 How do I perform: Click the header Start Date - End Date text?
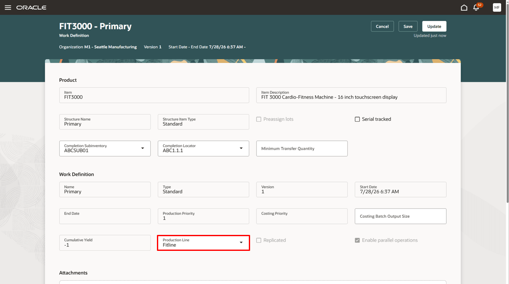[x=207, y=47]
